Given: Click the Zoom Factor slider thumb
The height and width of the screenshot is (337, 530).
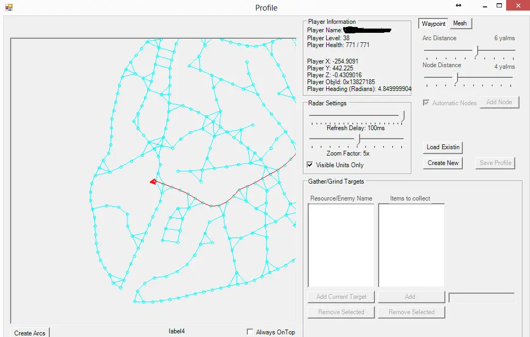Looking at the screenshot, I should coord(358,140).
